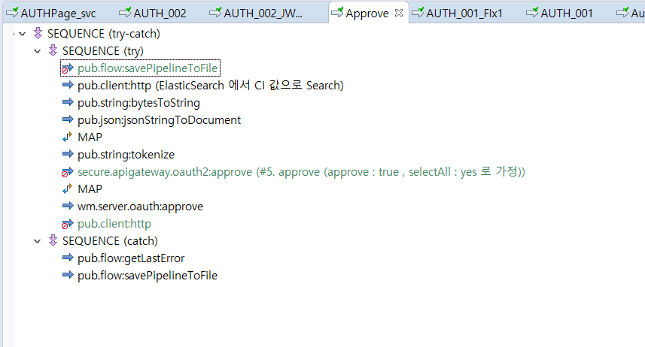Select the pub.string:tokenize step
This screenshot has width=645, height=347.
[x=126, y=155]
